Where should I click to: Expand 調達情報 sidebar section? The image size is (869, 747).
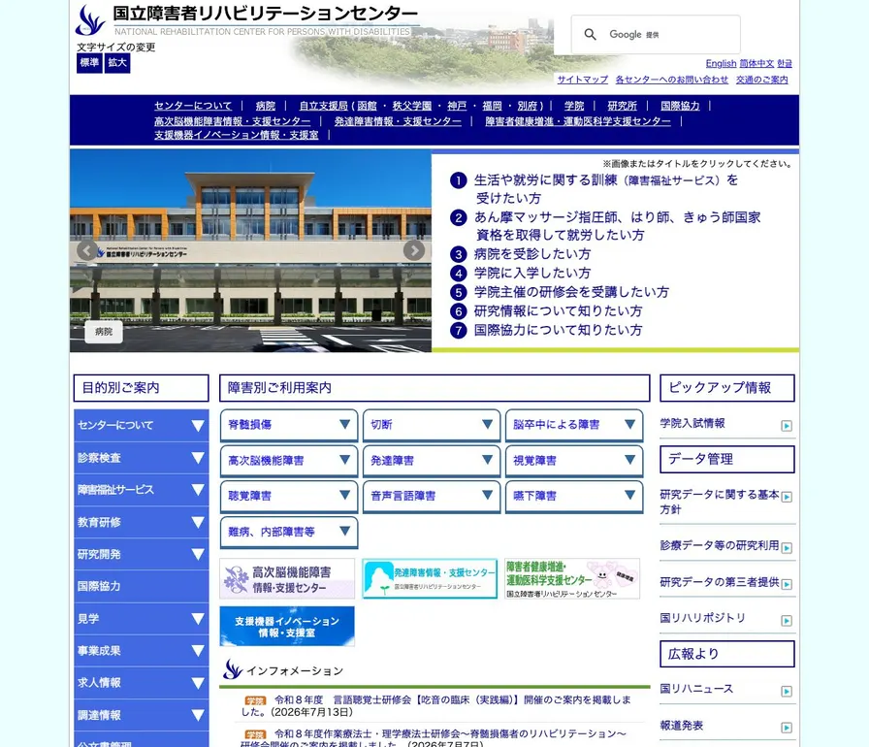point(142,715)
